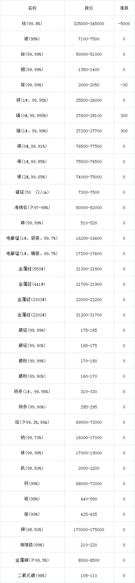The height and width of the screenshot is (583, 135).
Task: Click the 报价 column header
Action: coord(89,8)
